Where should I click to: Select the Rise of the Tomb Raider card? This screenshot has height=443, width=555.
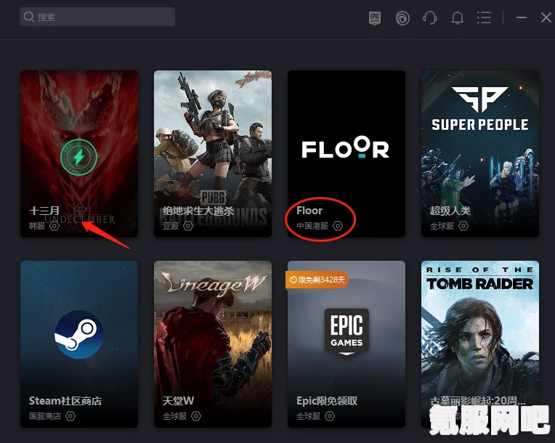tap(480, 344)
